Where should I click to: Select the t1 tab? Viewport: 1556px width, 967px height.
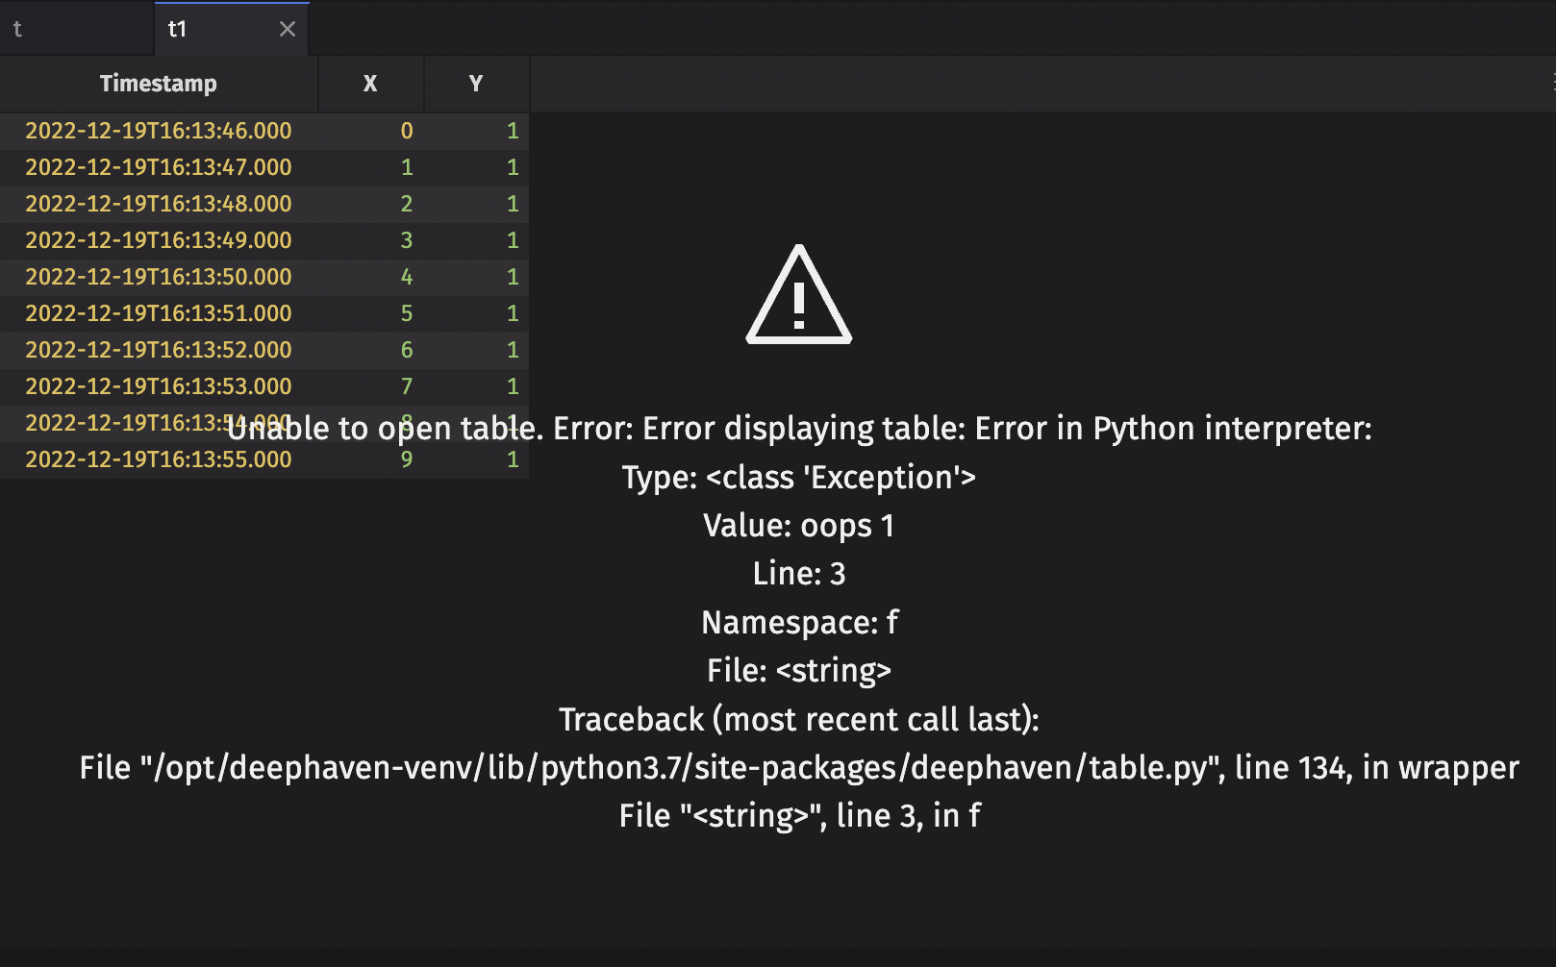[178, 29]
